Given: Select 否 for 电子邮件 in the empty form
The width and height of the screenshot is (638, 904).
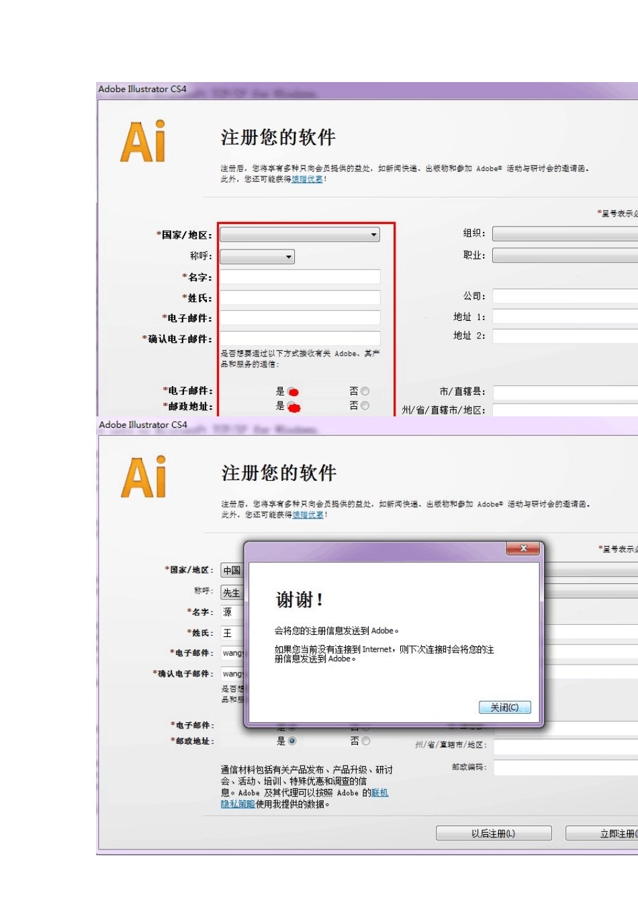Looking at the screenshot, I should pyautogui.click(x=365, y=391).
